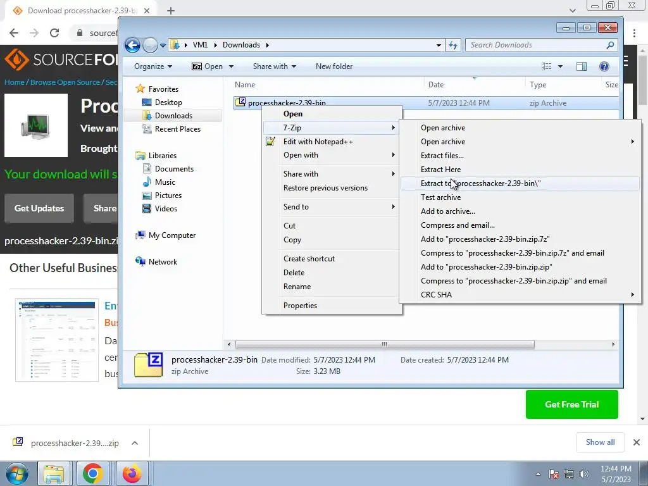Choose Delete from the context menu
The image size is (648, 486).
(332, 273)
